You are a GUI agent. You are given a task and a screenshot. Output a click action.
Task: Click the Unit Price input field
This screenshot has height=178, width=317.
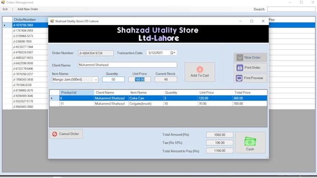coord(139,79)
